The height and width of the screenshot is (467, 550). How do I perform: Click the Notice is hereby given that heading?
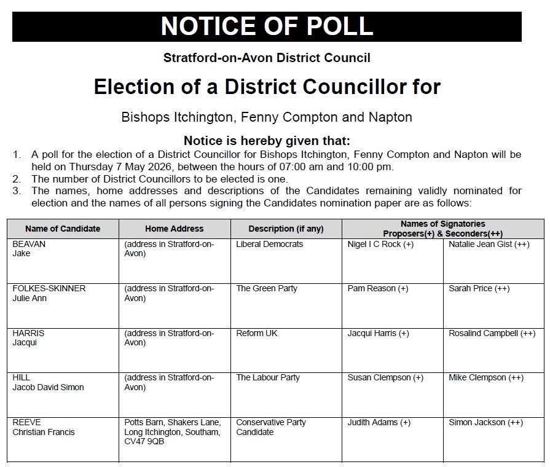[x=267, y=140]
